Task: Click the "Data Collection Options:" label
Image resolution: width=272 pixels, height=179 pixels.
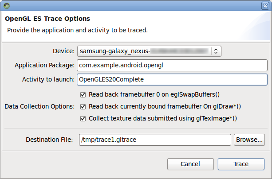Action: tap(39, 106)
